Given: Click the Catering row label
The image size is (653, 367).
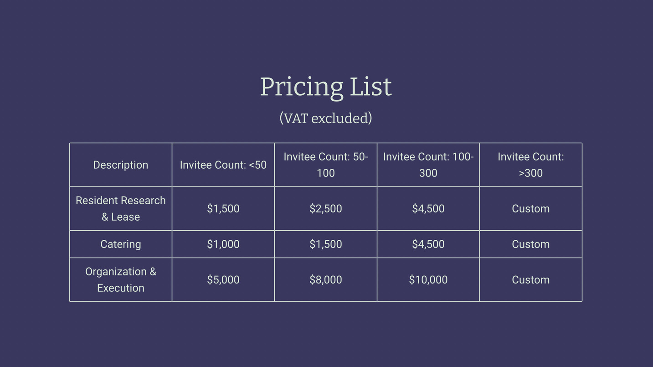Looking at the screenshot, I should pyautogui.click(x=121, y=244).
